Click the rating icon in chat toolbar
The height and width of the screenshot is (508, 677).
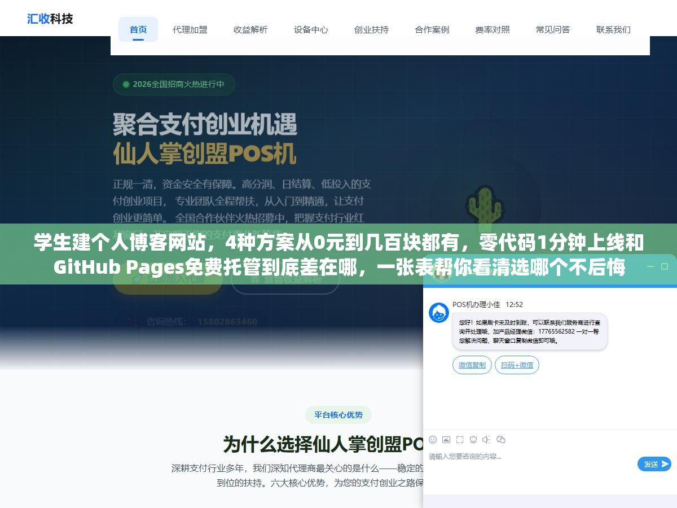point(473,439)
